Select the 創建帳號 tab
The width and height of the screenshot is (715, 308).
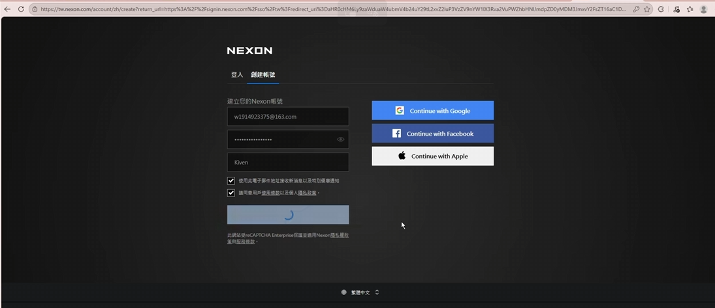click(x=263, y=75)
